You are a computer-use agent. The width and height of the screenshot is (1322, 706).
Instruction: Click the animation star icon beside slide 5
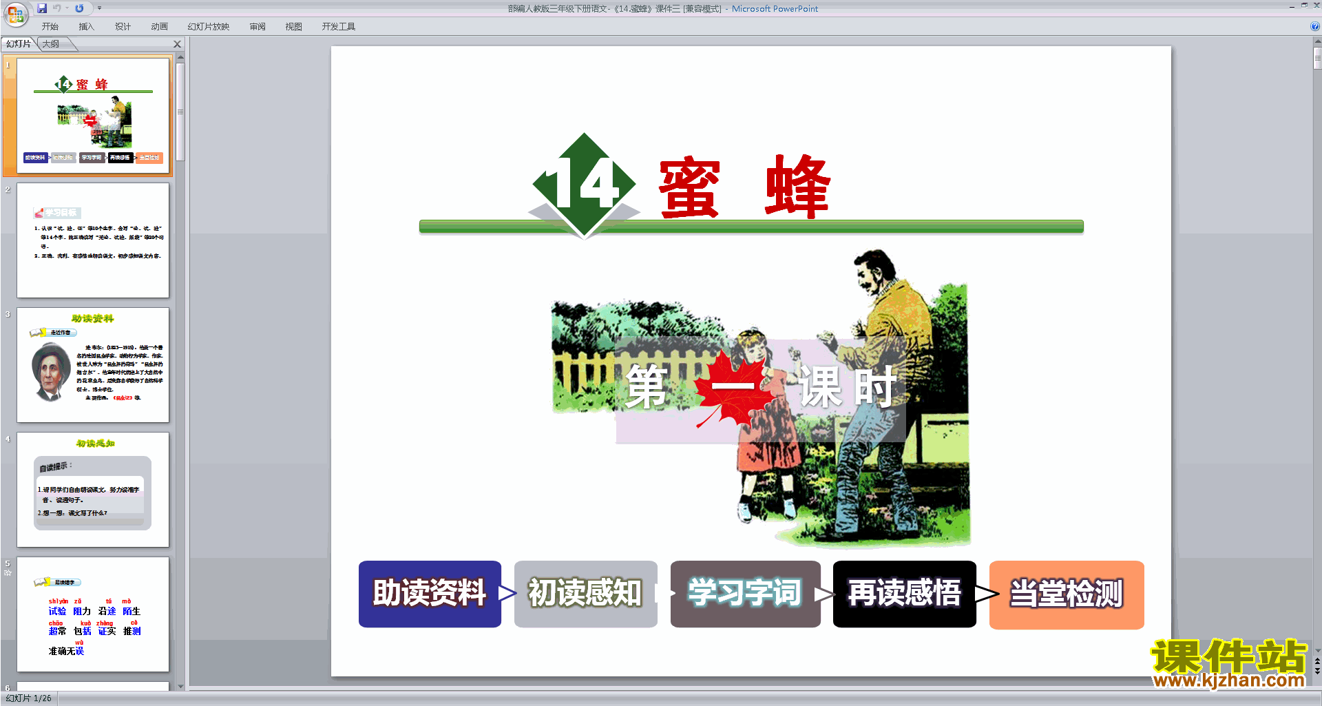(8, 572)
